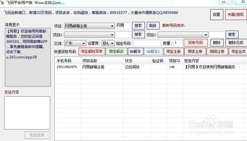Viewport: 247px width, 141px height.
Task: Focus the search field containing 网易
Action: point(123,26)
